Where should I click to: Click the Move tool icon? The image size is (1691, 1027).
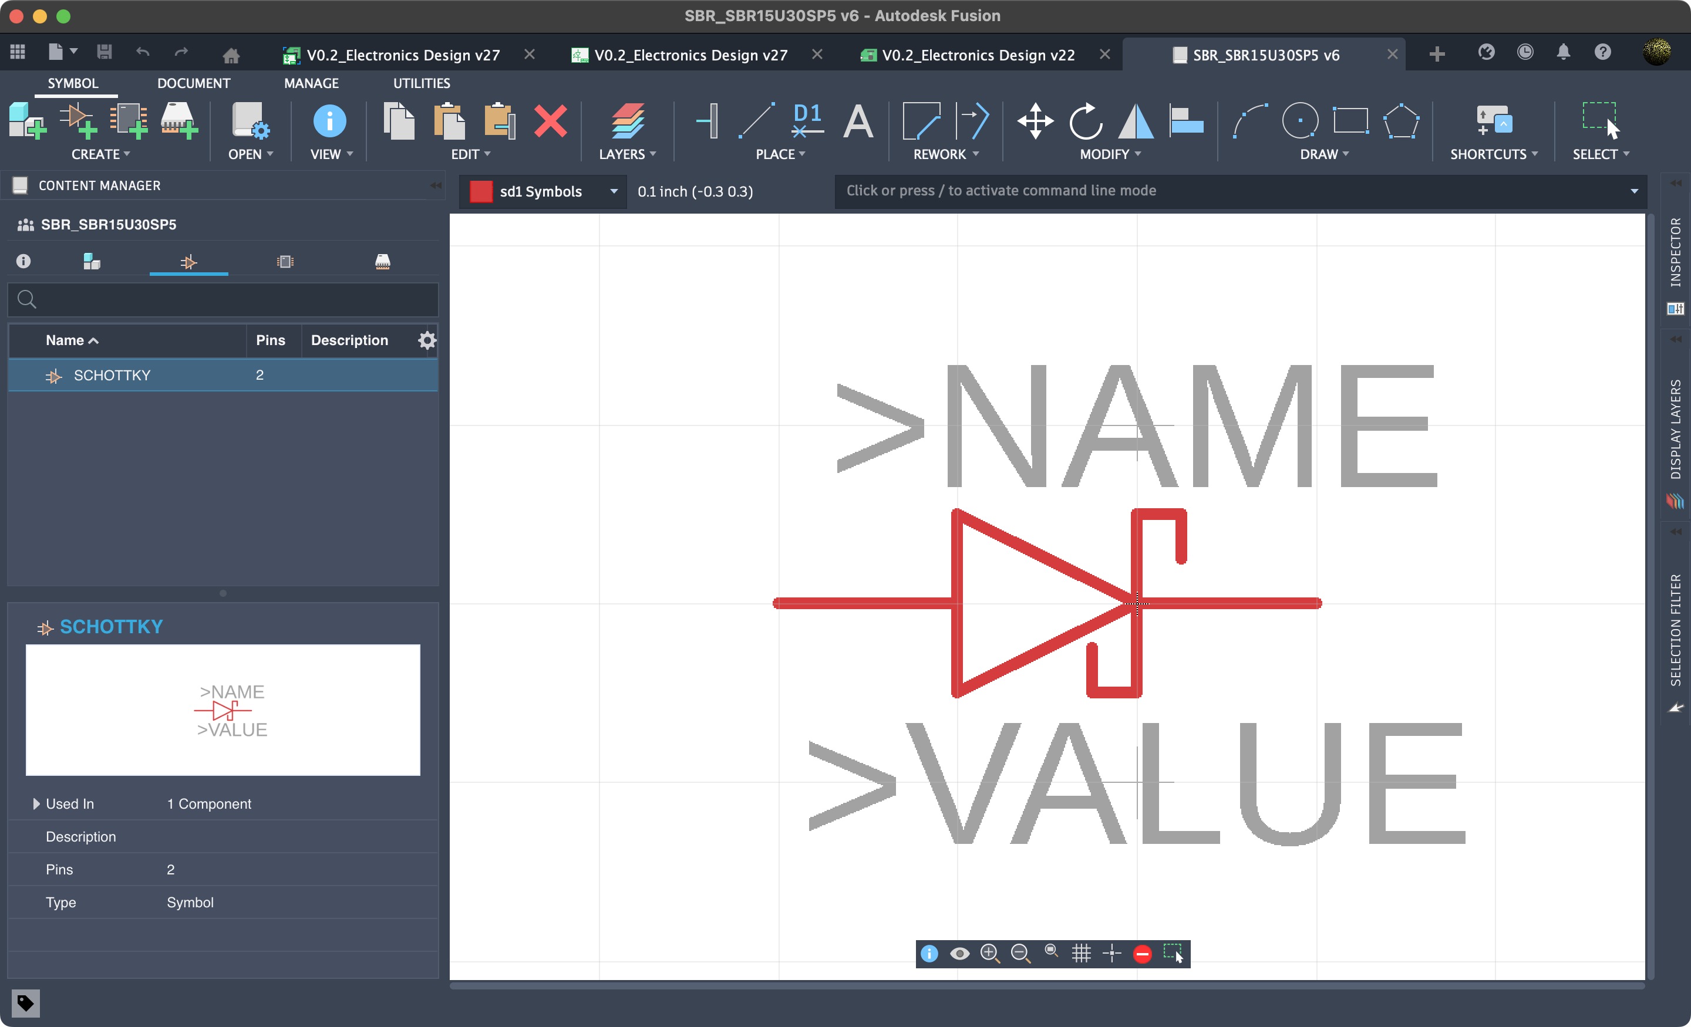point(1035,121)
